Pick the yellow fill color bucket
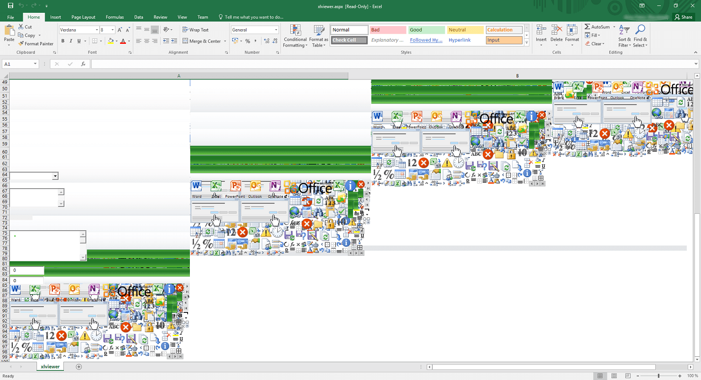 [110, 41]
